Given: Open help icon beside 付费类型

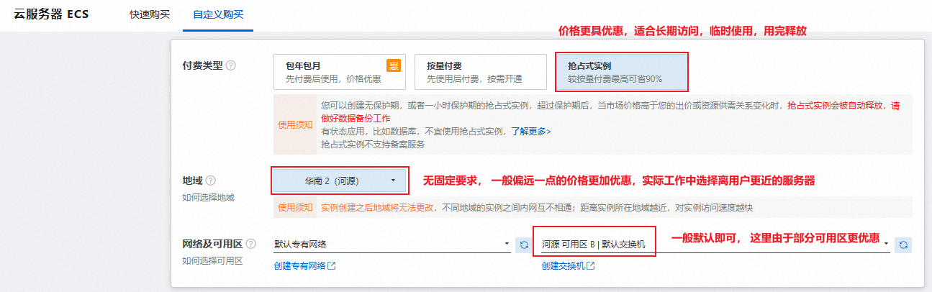Looking at the screenshot, I should [x=231, y=65].
